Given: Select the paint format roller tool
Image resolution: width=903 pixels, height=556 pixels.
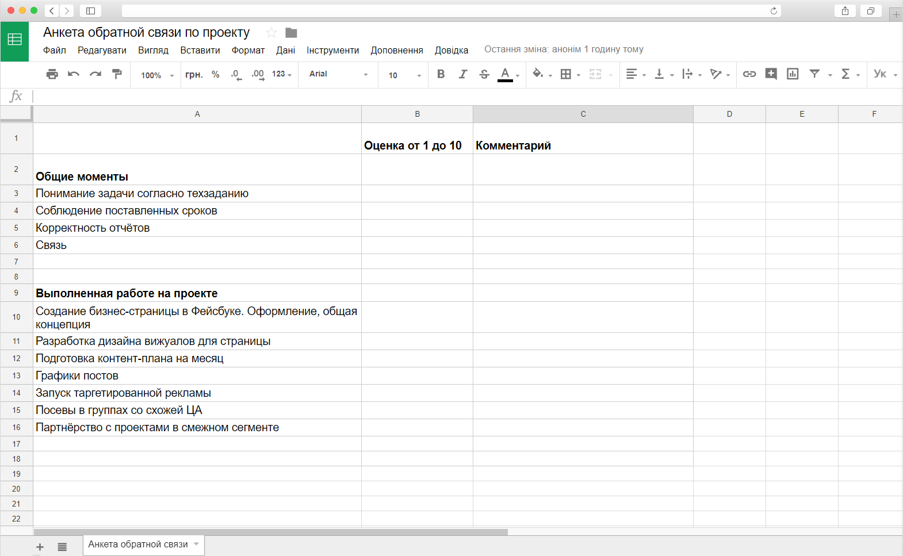Looking at the screenshot, I should point(117,74).
